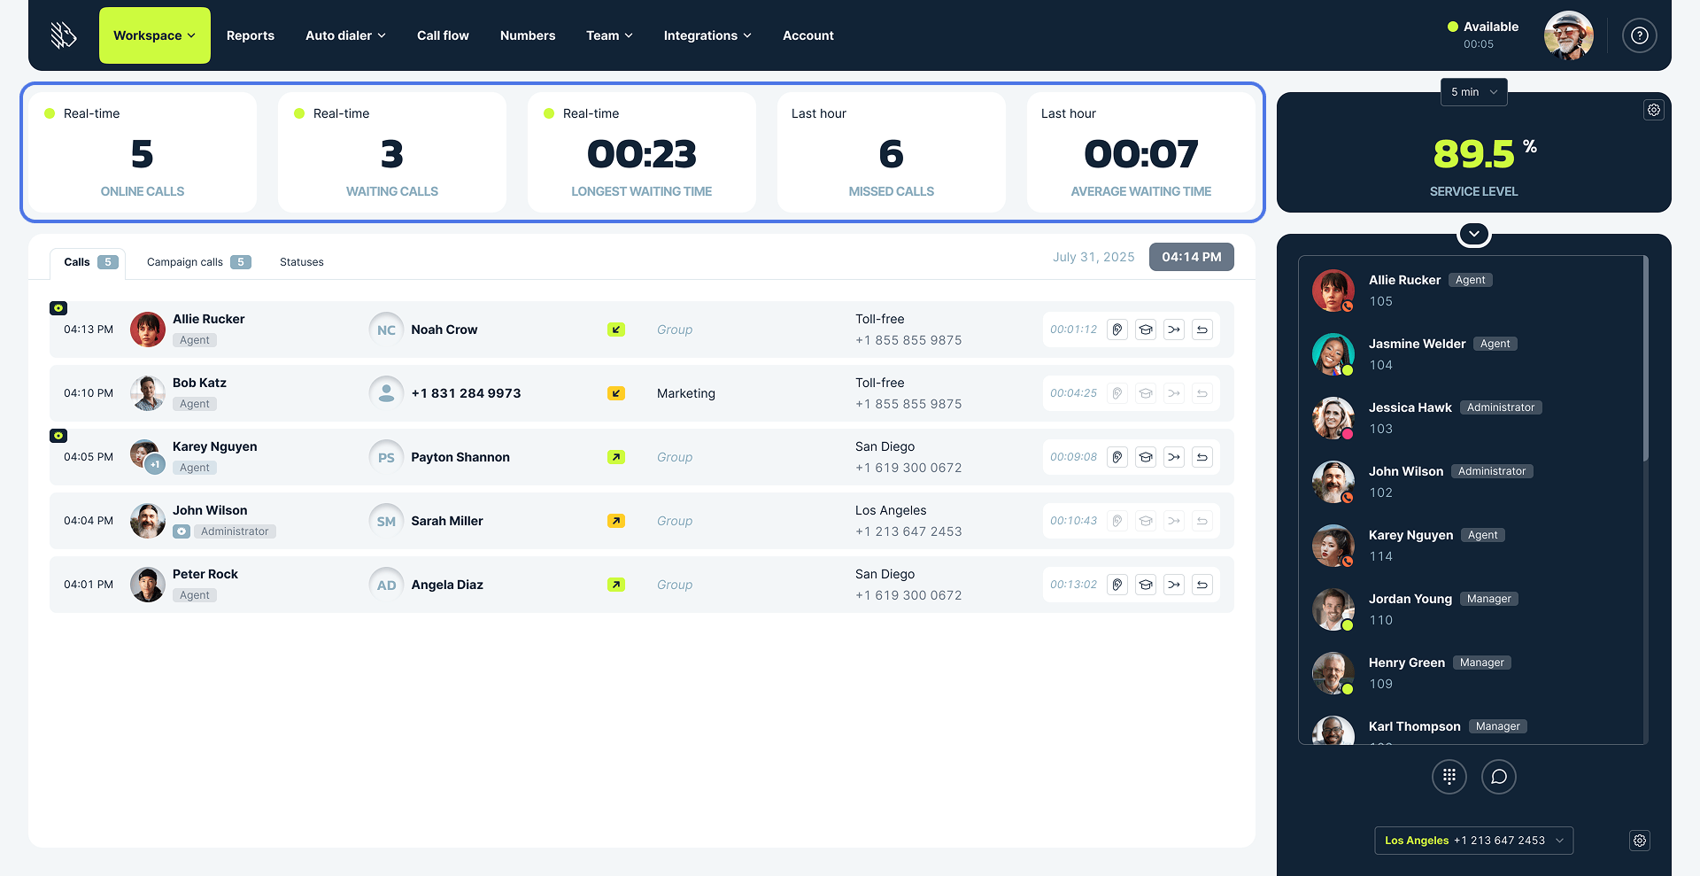This screenshot has width=1700, height=876.
Task: Open service level settings gear
Action: tap(1653, 110)
